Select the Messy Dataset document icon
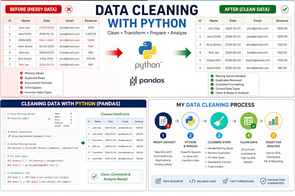295x196 pixels. tap(163, 121)
